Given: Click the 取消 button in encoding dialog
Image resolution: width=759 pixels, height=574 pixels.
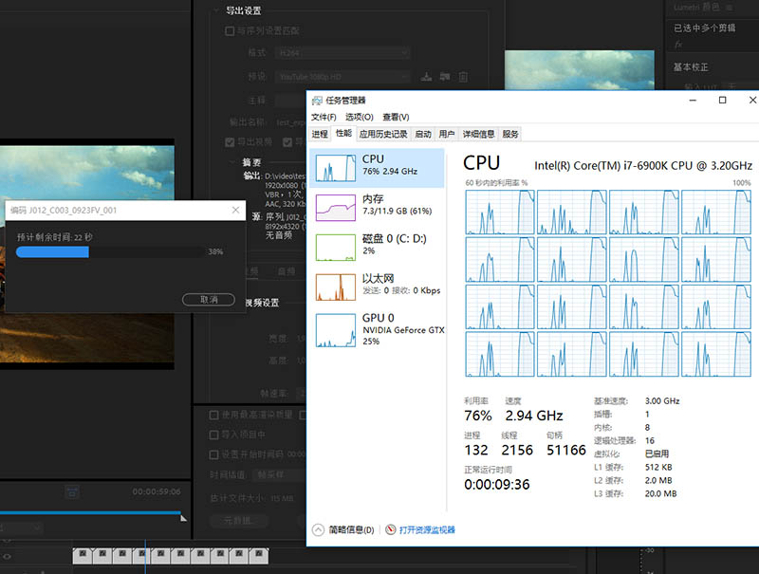Looking at the screenshot, I should pos(209,300).
